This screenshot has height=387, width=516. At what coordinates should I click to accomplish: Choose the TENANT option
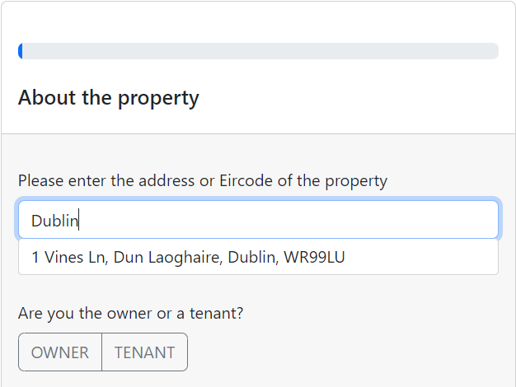click(144, 352)
